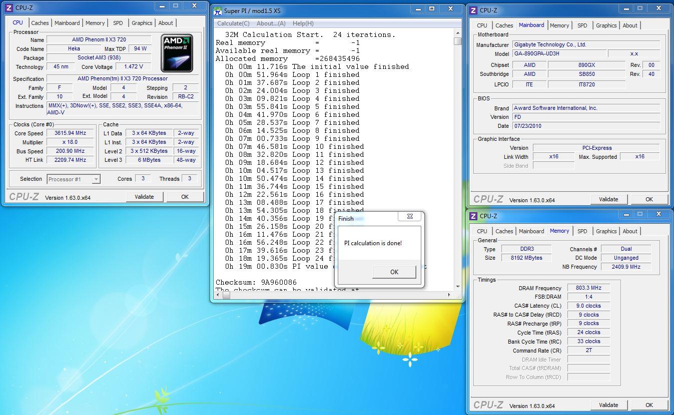Screen dimensions: 674x415
Task: Select SPD tab in CPU window
Action: pyautogui.click(x=118, y=23)
